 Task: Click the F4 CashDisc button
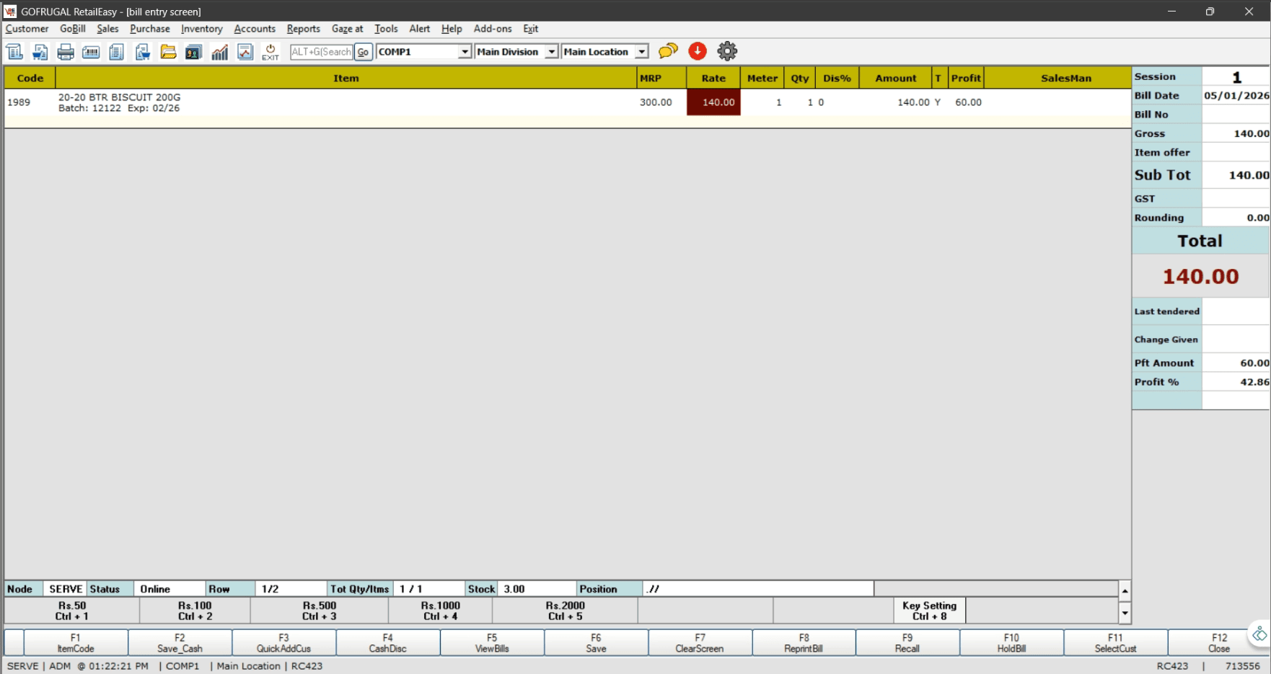[388, 643]
